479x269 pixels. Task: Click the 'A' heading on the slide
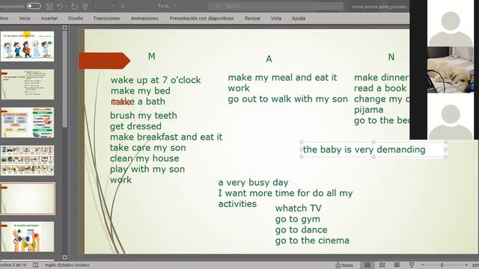point(269,59)
